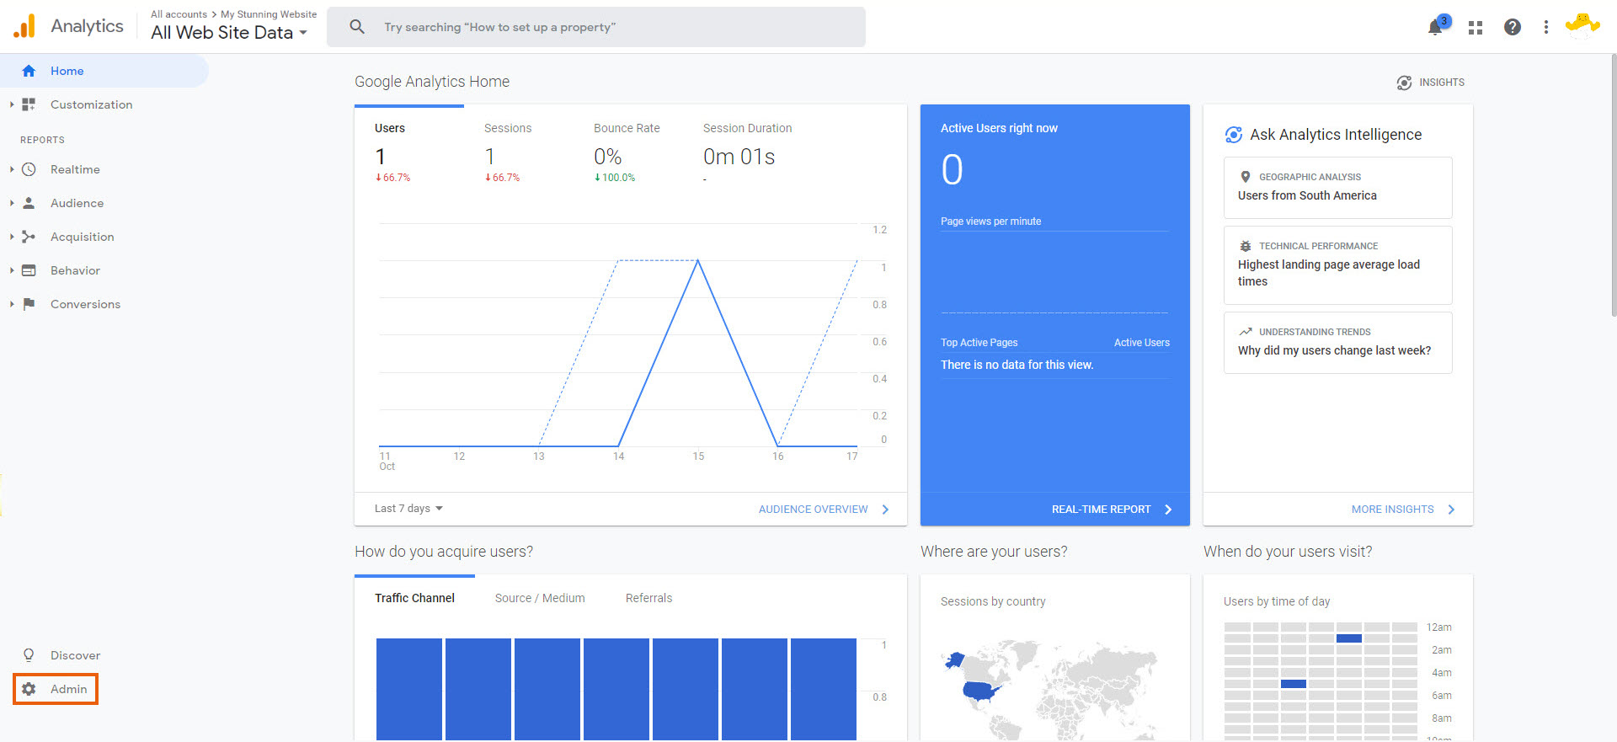Open the Audience Overview link
The image size is (1617, 742).
point(824,510)
